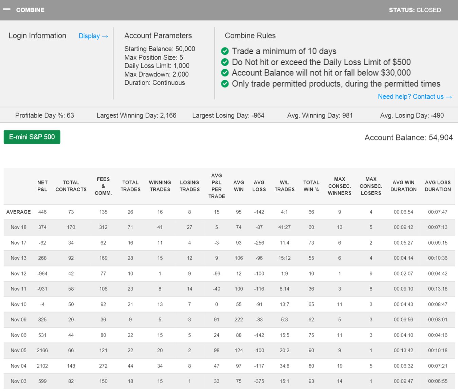This screenshot has width=458, height=391.
Task: Click green check beside Daily Loss Limit rule
Action: tap(225, 62)
